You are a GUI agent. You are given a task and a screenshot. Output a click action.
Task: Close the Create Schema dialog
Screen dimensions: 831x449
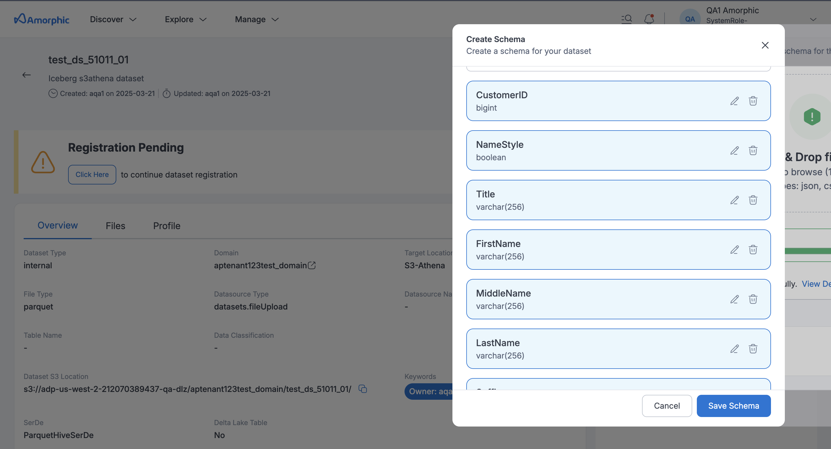(x=765, y=45)
